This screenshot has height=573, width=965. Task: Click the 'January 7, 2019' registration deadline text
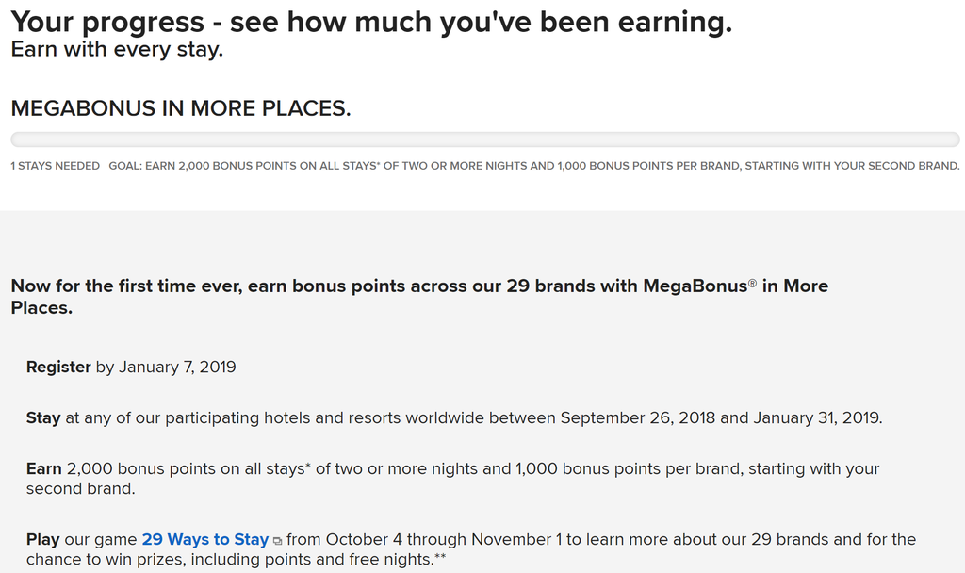click(177, 367)
